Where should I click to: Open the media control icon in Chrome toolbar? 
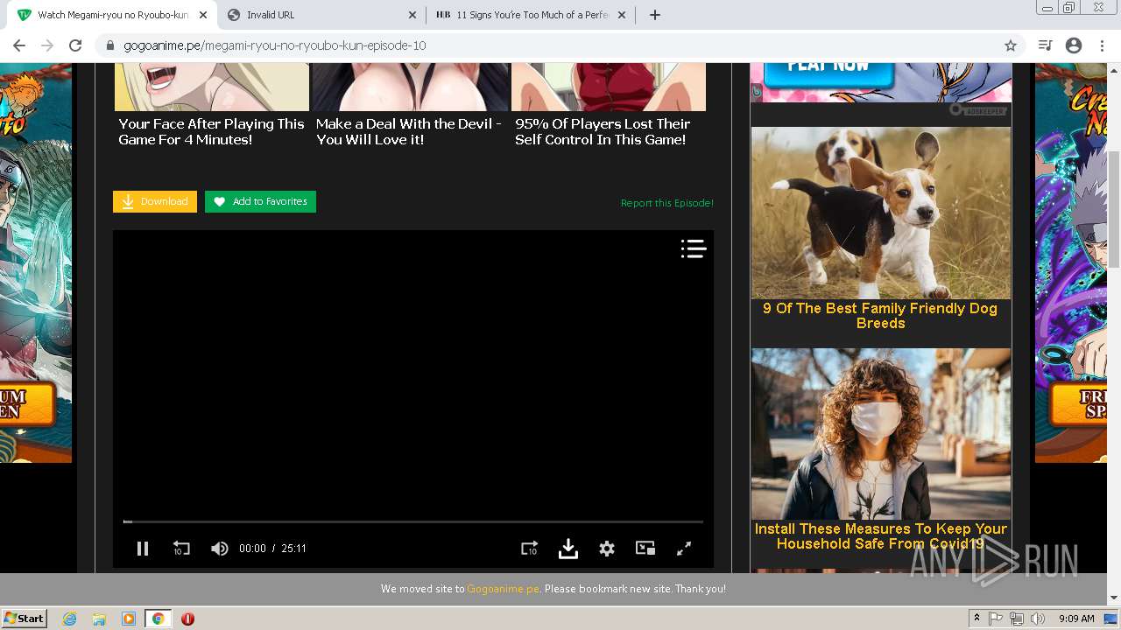pyautogui.click(x=1045, y=45)
